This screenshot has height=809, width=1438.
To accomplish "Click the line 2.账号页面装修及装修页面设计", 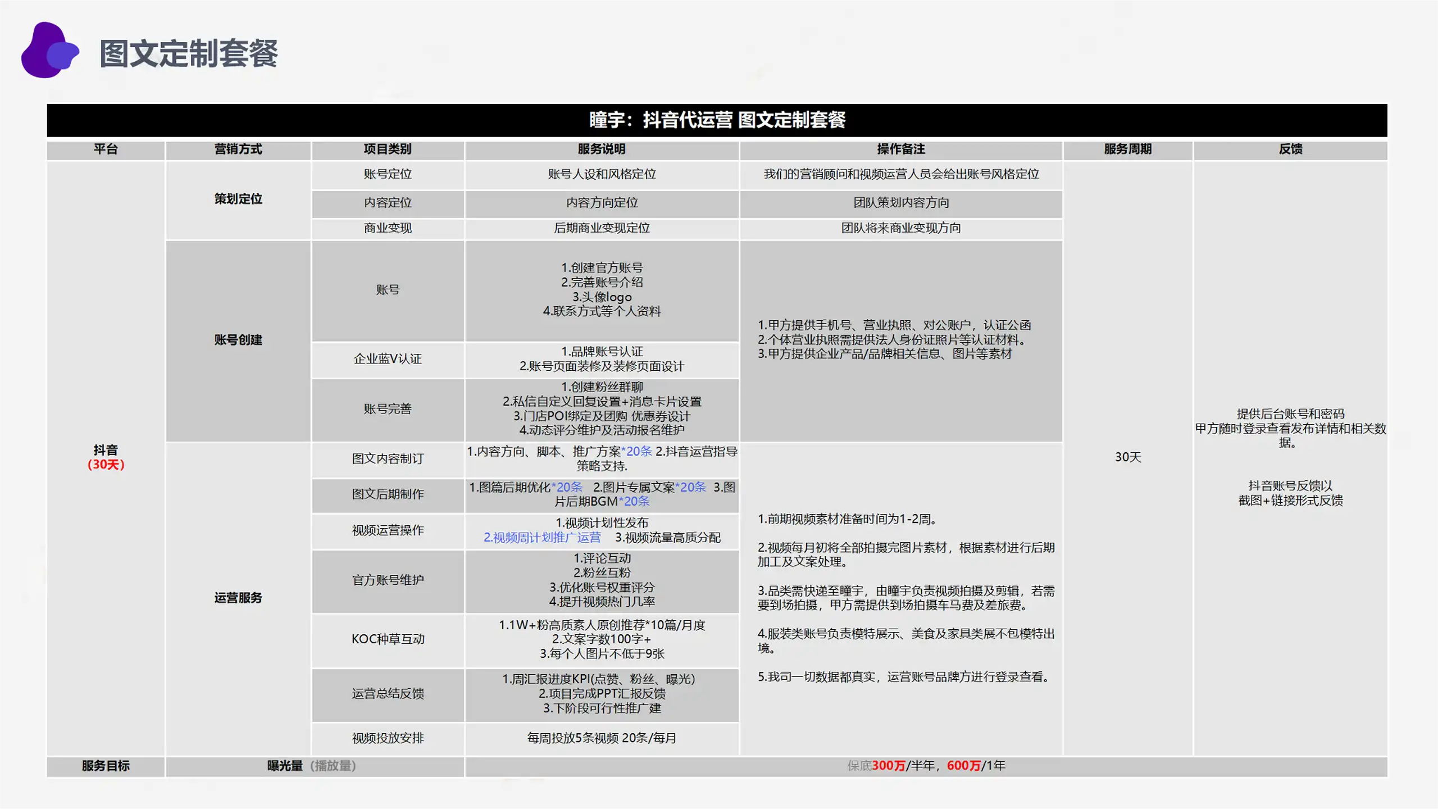I will 602,367.
